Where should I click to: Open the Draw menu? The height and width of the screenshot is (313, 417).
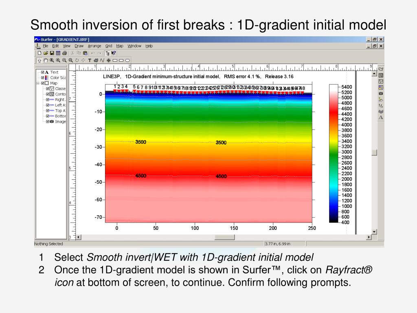79,46
